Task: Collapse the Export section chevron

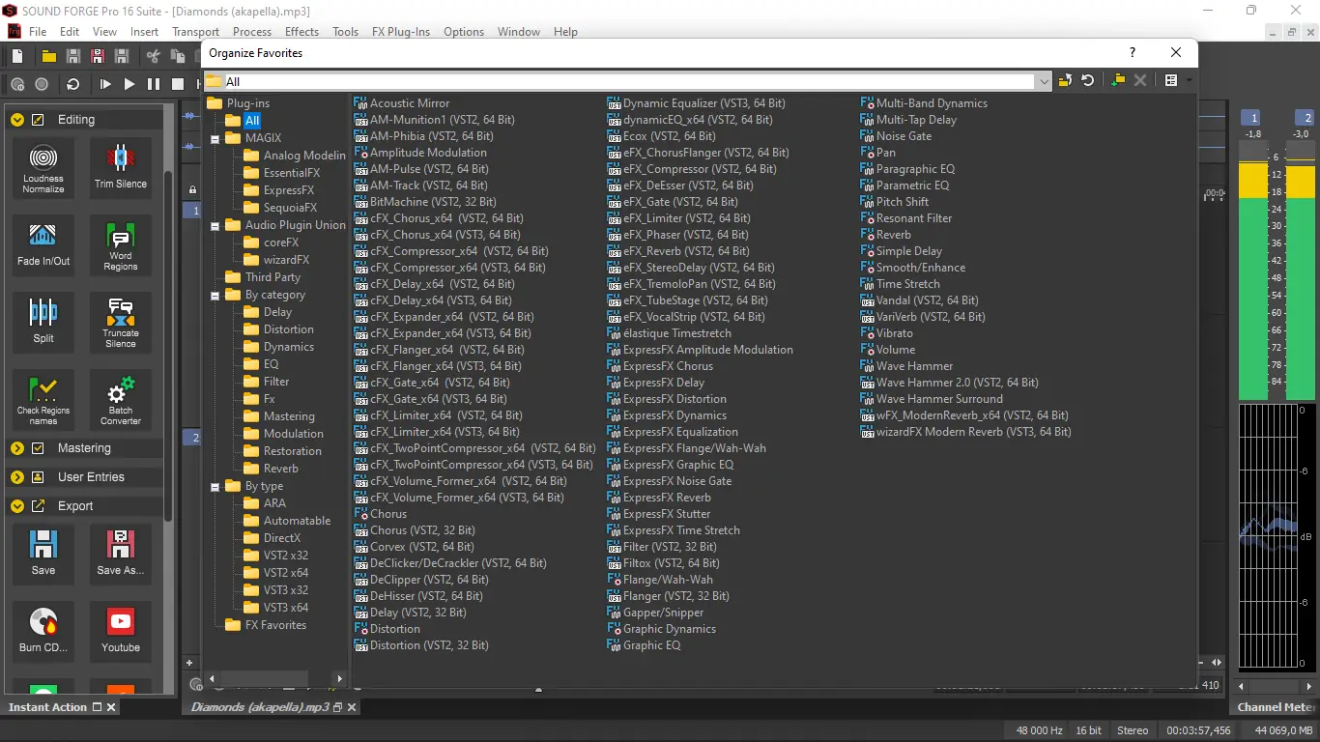Action: pyautogui.click(x=17, y=506)
